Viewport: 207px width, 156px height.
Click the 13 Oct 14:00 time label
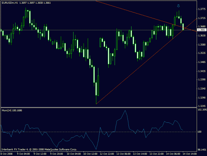coord(140,154)
